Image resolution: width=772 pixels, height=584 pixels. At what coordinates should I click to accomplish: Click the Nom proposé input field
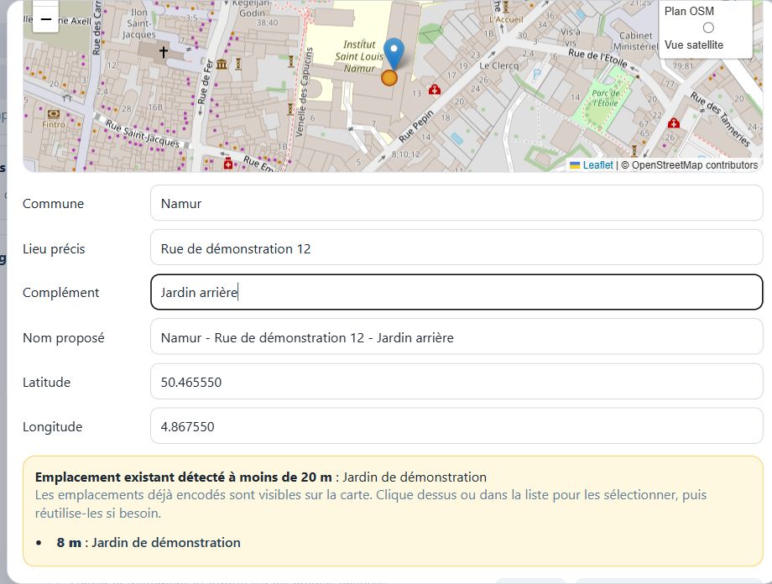[456, 336]
